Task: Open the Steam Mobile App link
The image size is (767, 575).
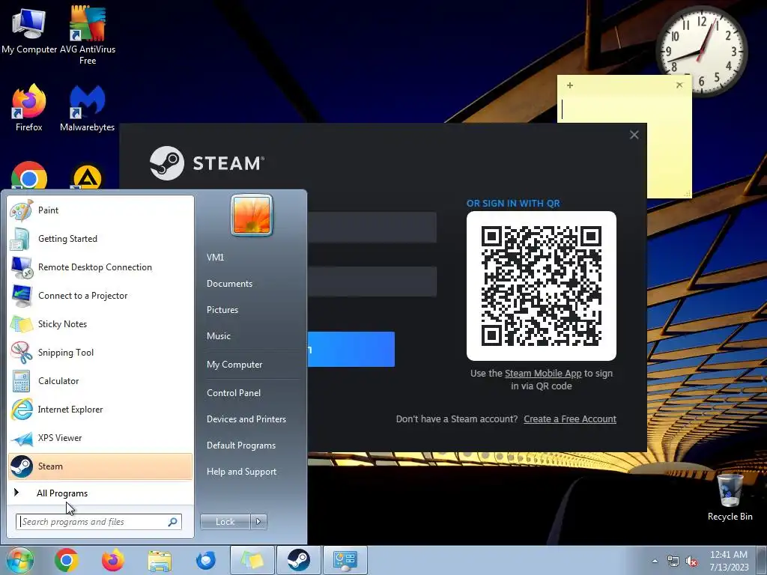Action: point(543,374)
